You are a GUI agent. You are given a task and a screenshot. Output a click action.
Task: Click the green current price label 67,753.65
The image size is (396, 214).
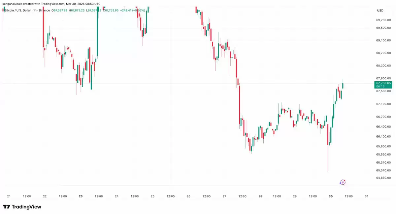383,83
